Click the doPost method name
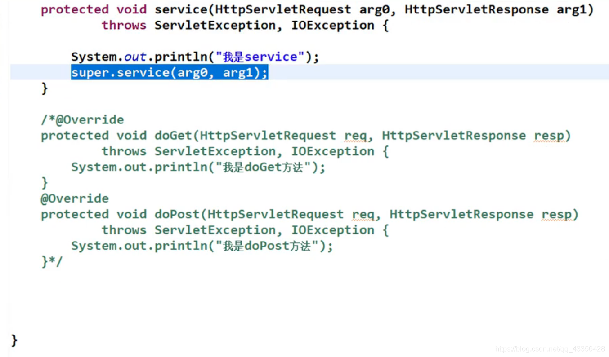This screenshot has width=609, height=357. [x=177, y=214]
